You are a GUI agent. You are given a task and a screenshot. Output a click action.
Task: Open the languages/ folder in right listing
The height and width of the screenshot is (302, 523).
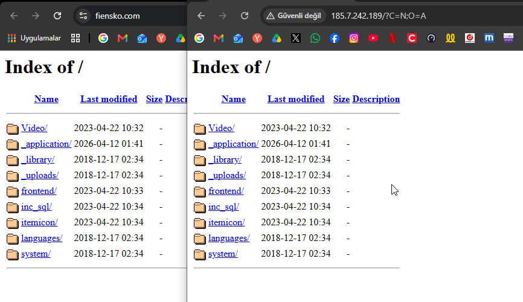pos(229,238)
